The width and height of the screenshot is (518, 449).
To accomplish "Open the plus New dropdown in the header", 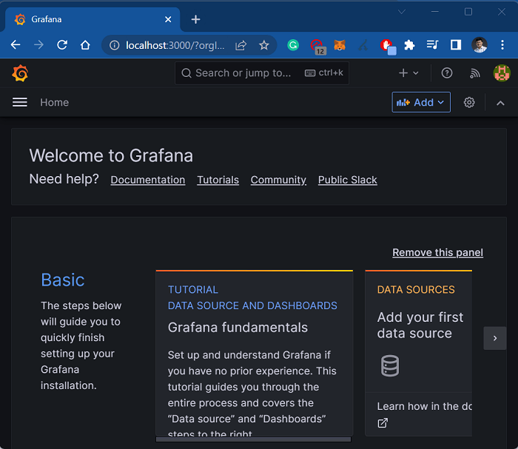I will point(408,73).
